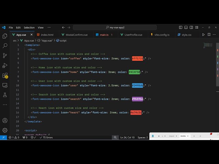Click the Accounts icon

pyautogui.click(x=5, y=121)
